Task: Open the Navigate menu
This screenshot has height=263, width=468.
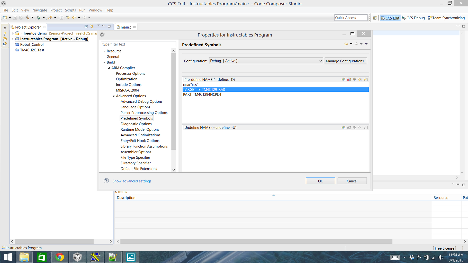Action: tap(40, 10)
